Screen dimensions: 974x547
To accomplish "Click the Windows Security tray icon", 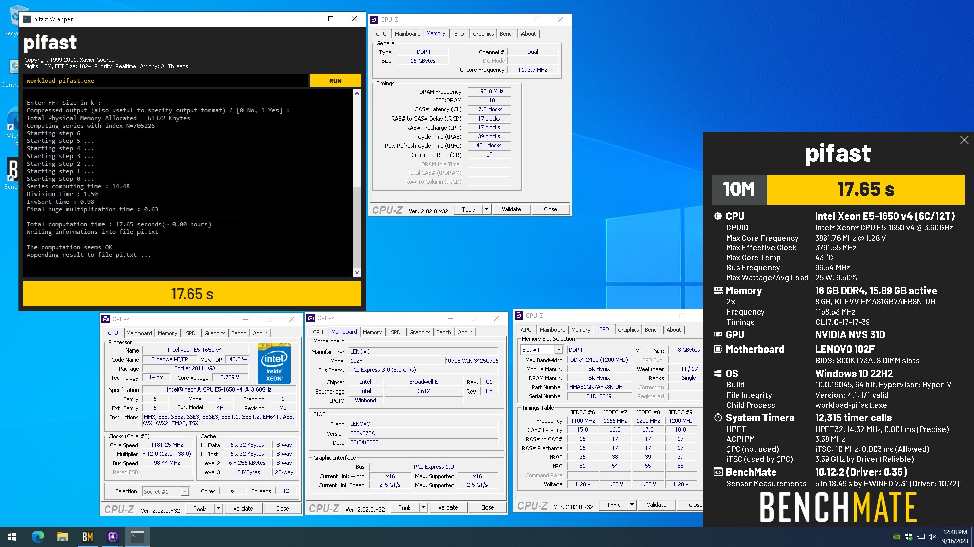I will (909, 537).
